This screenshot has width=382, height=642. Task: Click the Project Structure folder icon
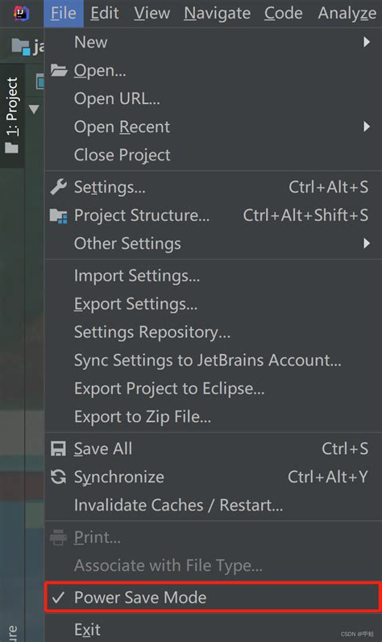click(59, 215)
